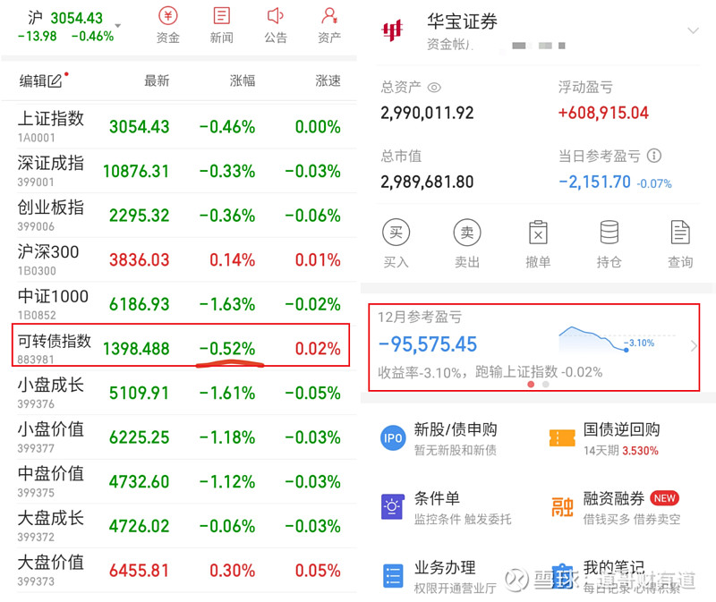
Task: Select the 中盘价值 row
Action: pyautogui.click(x=180, y=481)
